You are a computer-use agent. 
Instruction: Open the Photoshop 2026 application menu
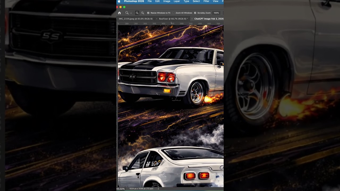pyautogui.click(x=134, y=1)
